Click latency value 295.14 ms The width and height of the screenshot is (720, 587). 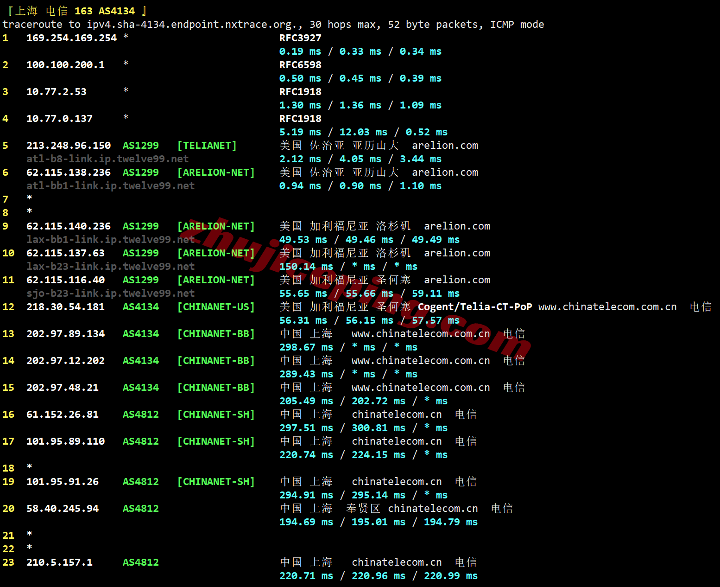(379, 495)
